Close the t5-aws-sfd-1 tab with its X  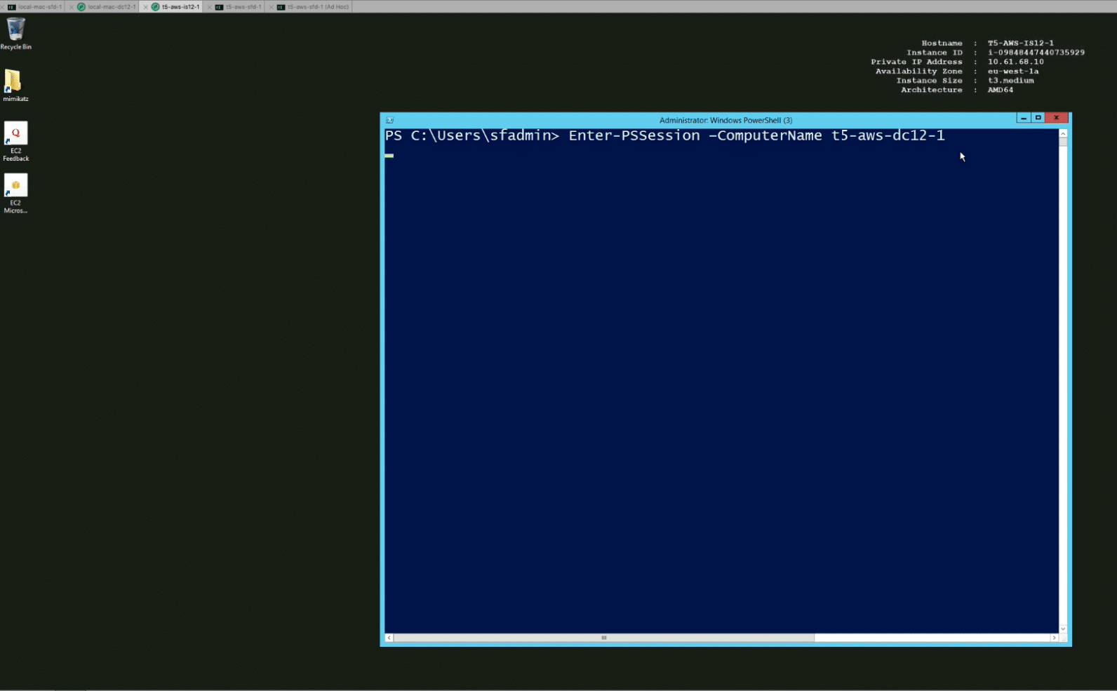coord(209,7)
